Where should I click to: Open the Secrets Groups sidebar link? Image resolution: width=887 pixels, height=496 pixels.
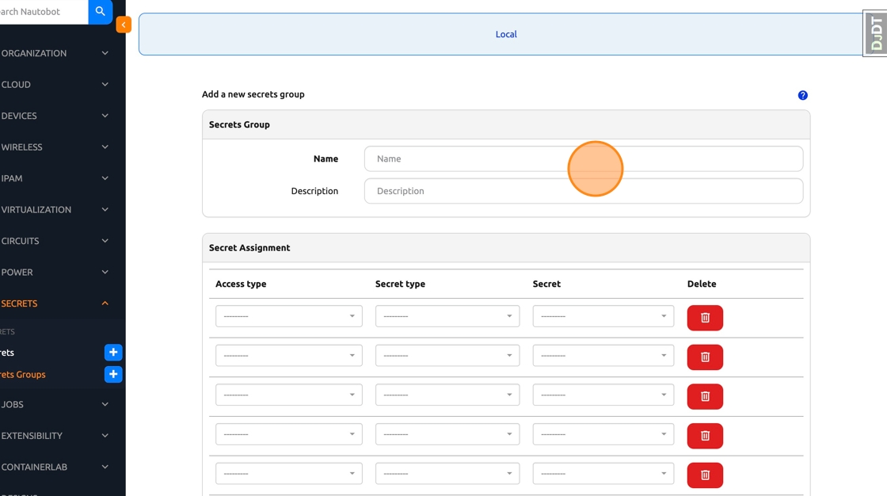(24, 375)
